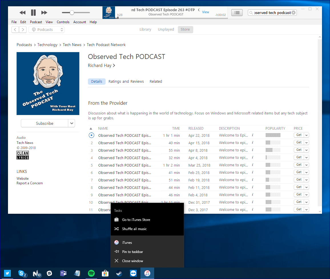Stop episode 1 using row stop icon
The height and width of the screenshot is (279, 330).
coord(91,135)
